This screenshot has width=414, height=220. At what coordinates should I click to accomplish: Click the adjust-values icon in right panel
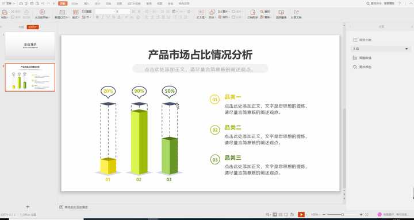click(x=355, y=58)
